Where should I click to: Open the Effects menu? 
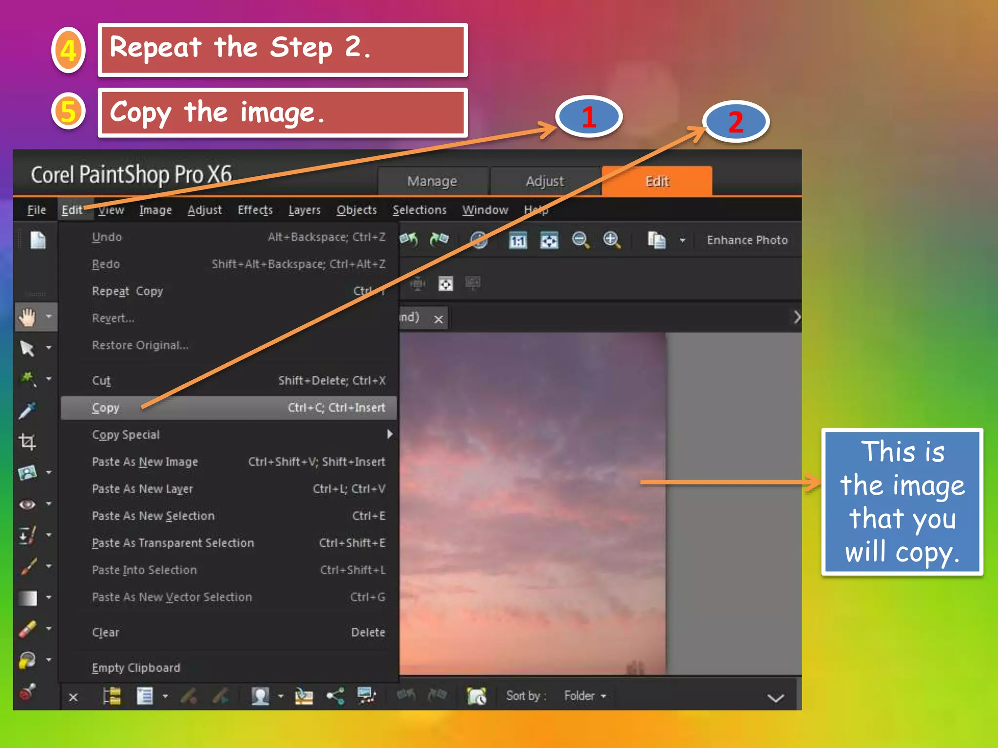point(255,210)
